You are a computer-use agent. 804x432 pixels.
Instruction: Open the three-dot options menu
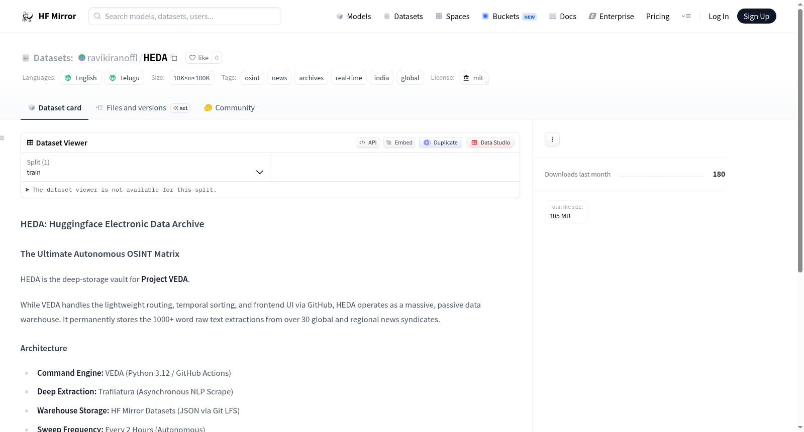click(x=552, y=139)
